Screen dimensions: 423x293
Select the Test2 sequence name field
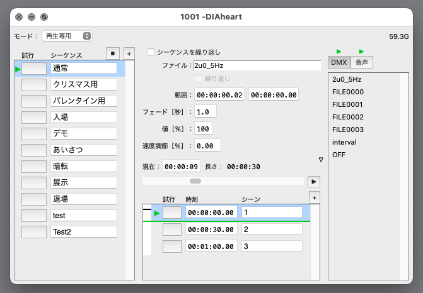click(84, 231)
